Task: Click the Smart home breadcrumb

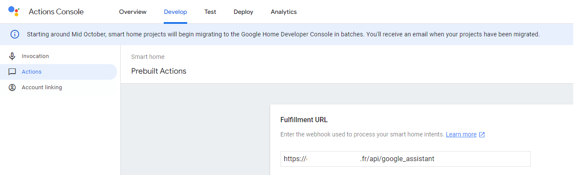Action: [x=148, y=57]
